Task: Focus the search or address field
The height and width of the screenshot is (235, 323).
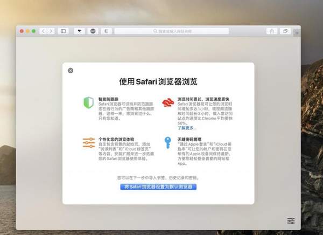Action: [172, 31]
